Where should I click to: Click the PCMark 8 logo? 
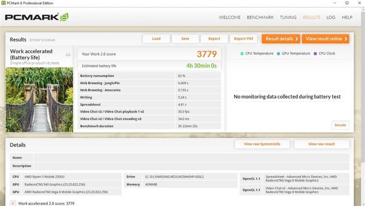click(x=36, y=18)
